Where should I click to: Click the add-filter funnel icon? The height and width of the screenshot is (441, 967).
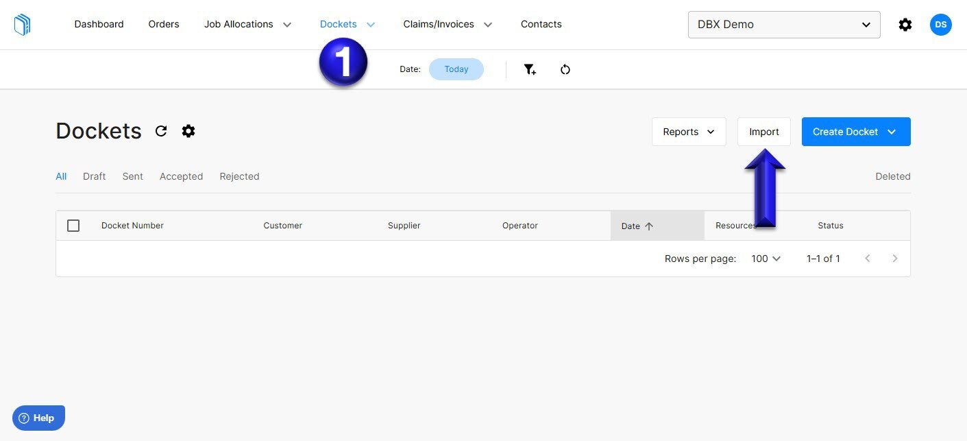(530, 69)
